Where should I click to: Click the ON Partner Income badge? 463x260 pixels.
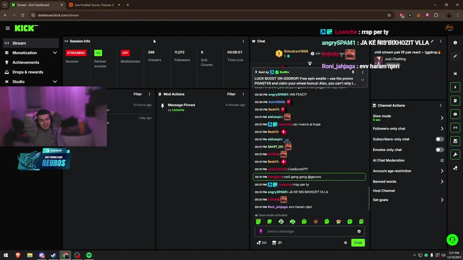(98, 53)
